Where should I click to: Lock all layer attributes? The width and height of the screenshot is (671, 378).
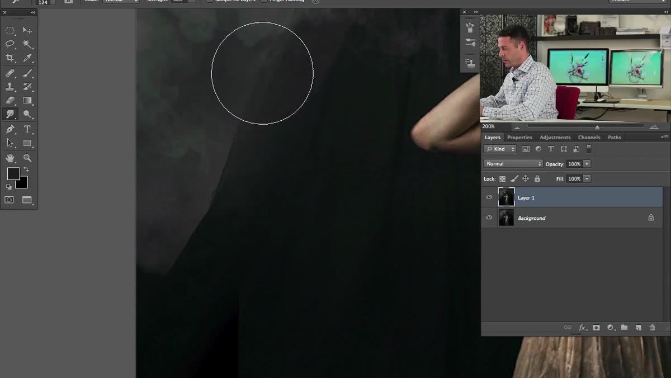[537, 179]
